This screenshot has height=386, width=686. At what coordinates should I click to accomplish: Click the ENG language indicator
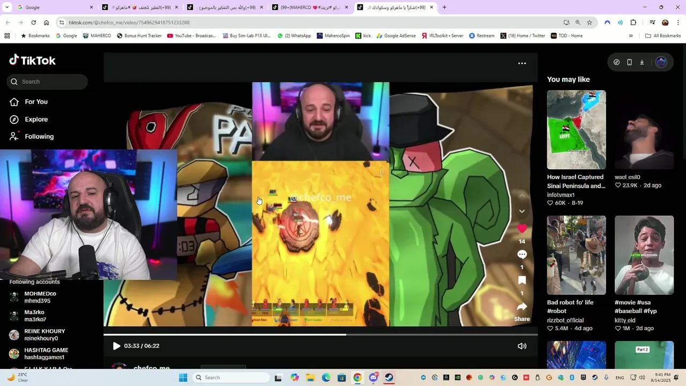pyautogui.click(x=620, y=377)
